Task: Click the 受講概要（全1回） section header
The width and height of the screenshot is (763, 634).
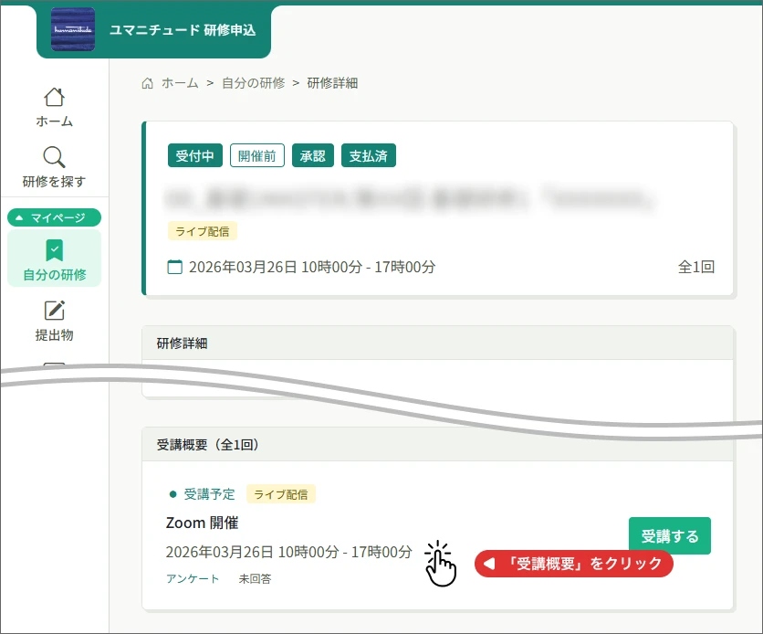Action: (208, 445)
